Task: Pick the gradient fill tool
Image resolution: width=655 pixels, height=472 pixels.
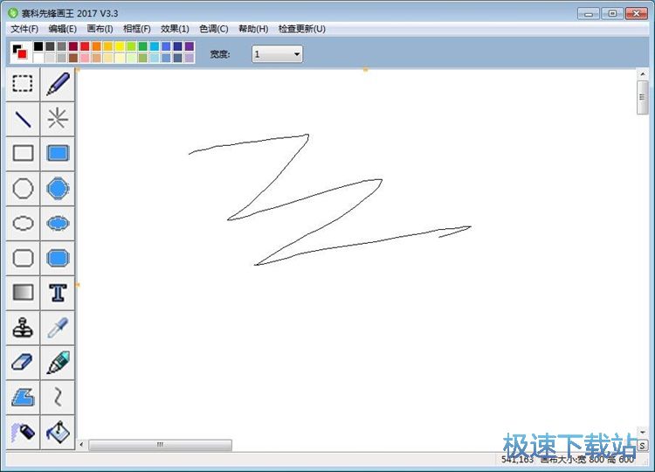Action: (24, 293)
